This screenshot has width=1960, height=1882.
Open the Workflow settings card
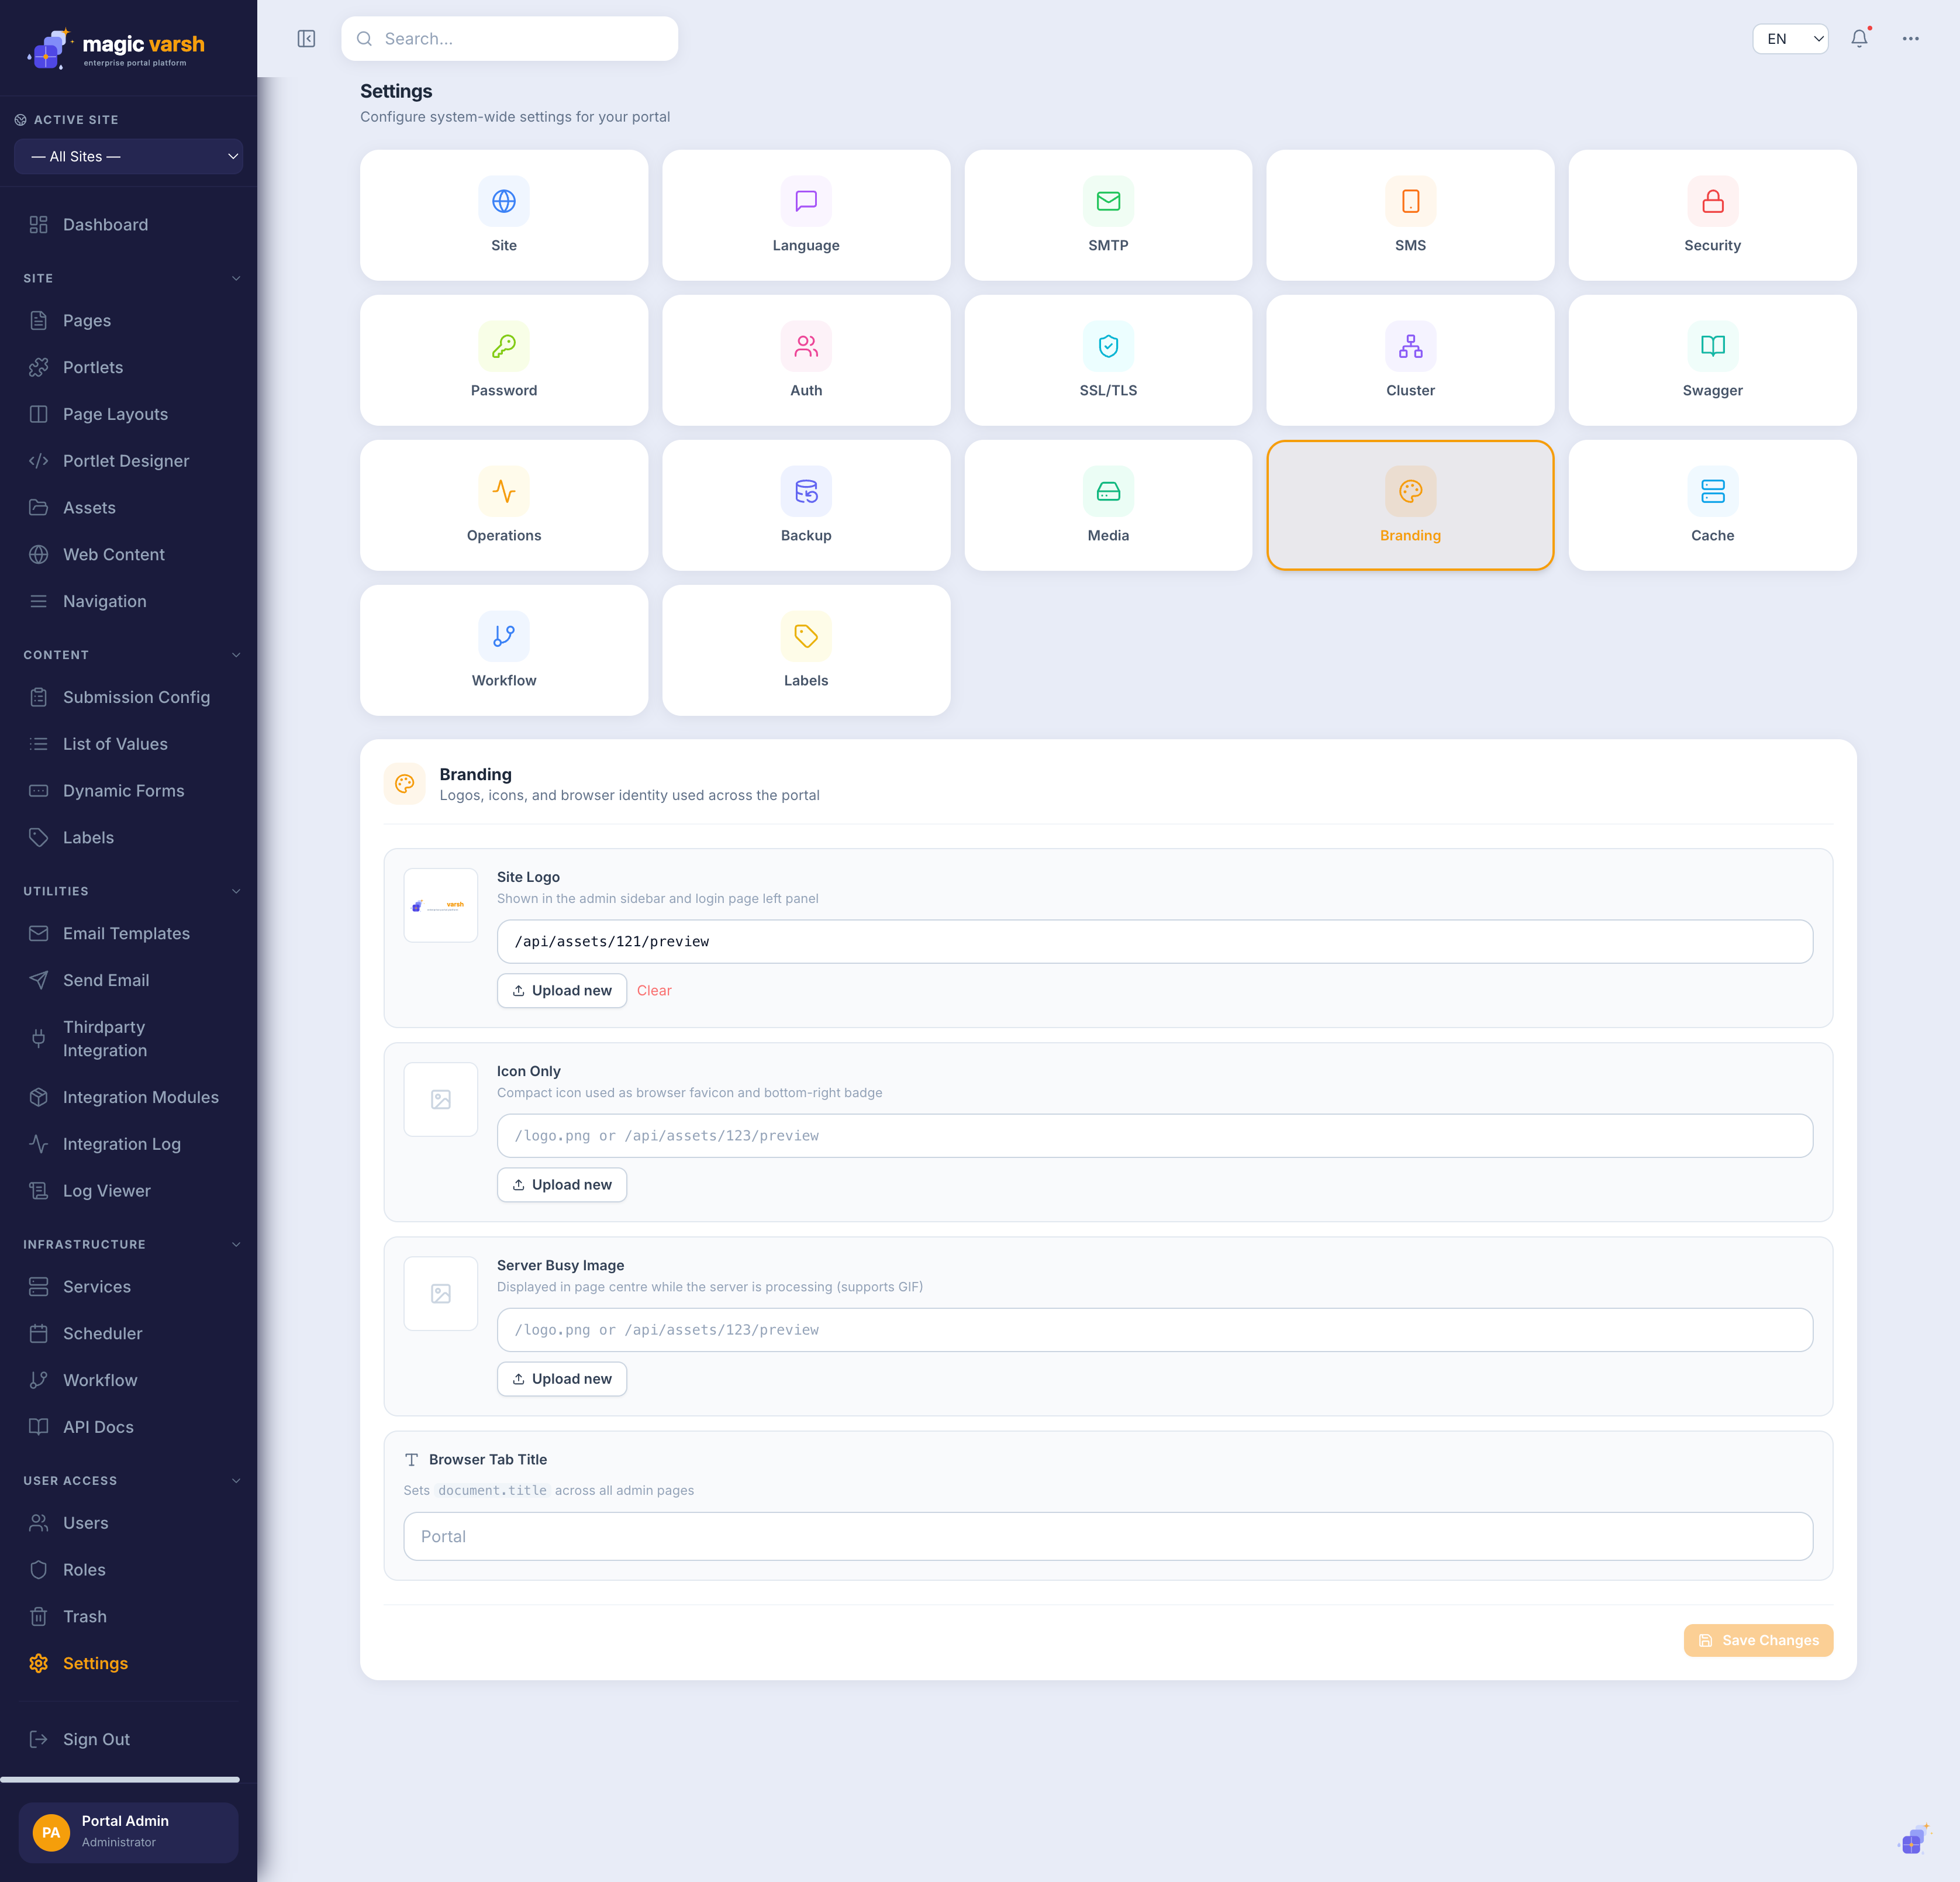coord(504,650)
